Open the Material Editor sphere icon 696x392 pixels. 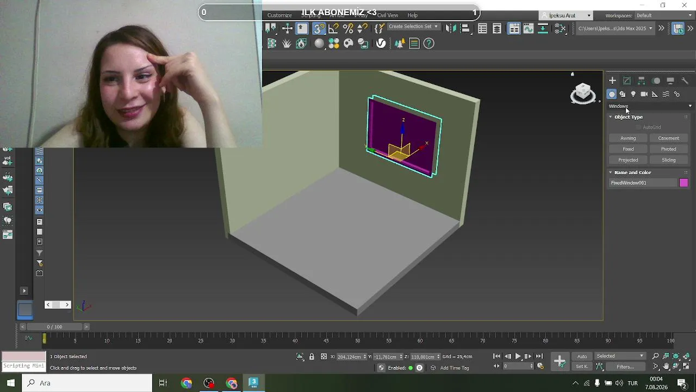[x=319, y=44]
